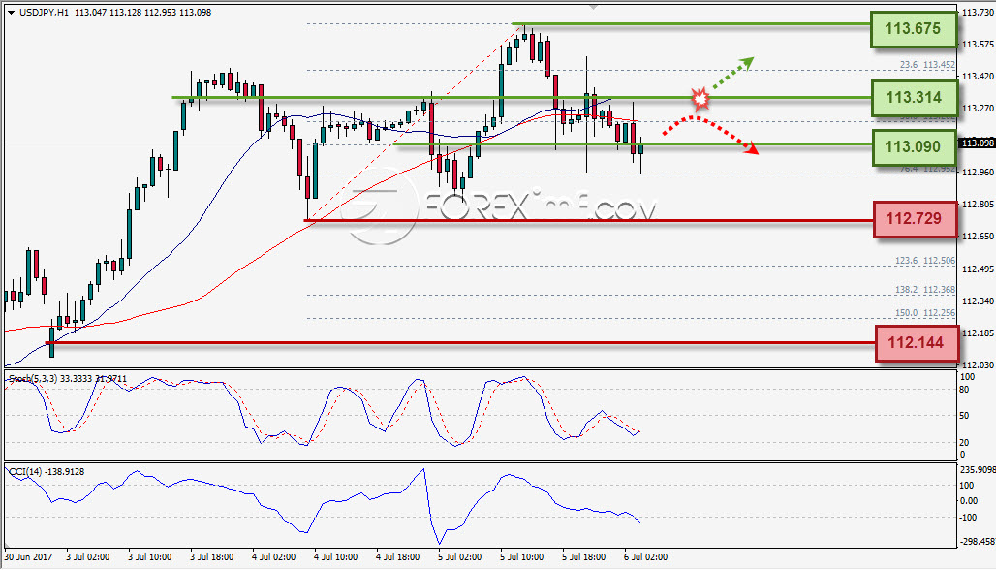Viewport: 996px width, 570px height.
Task: Select the red starburst breakout marker
Action: (700, 99)
